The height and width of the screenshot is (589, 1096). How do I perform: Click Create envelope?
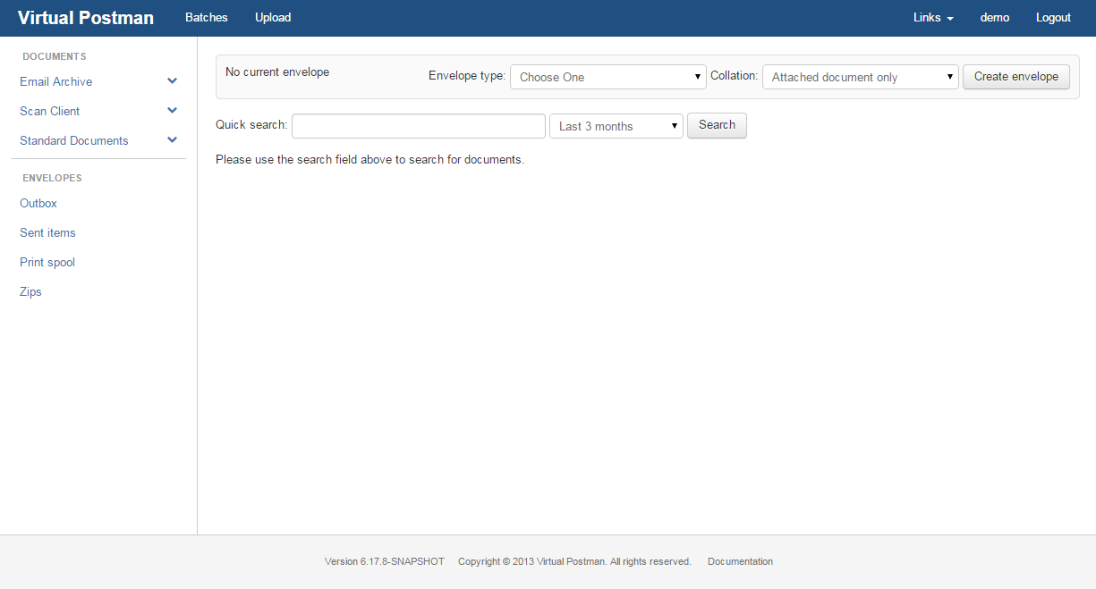[x=1015, y=77]
